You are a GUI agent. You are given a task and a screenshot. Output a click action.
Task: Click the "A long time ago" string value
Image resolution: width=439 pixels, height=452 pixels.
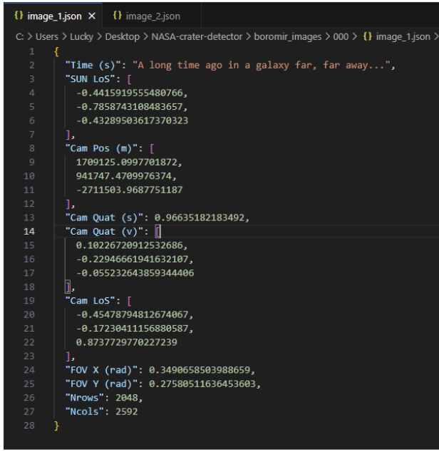coord(262,66)
